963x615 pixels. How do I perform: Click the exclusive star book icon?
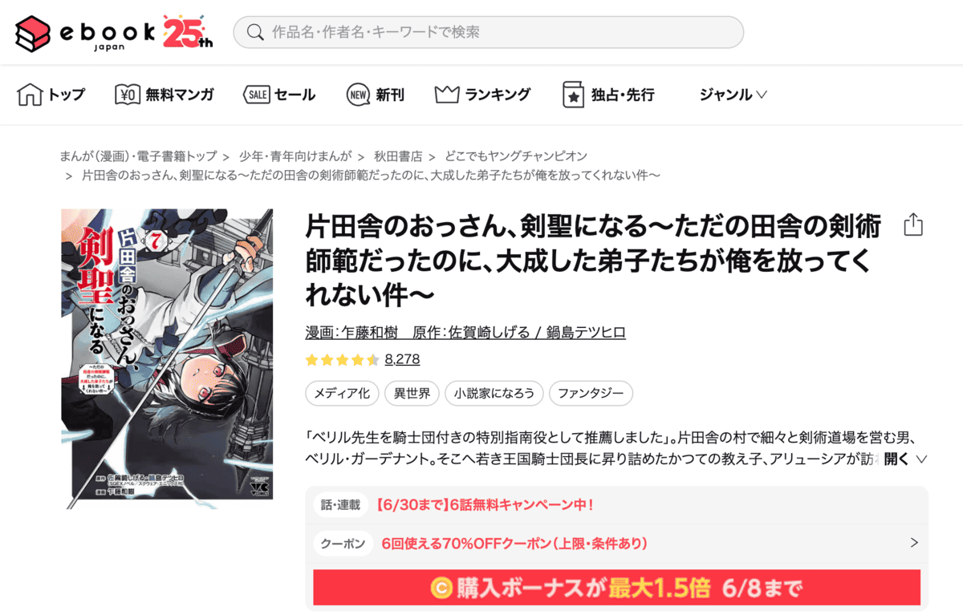pyautogui.click(x=573, y=95)
